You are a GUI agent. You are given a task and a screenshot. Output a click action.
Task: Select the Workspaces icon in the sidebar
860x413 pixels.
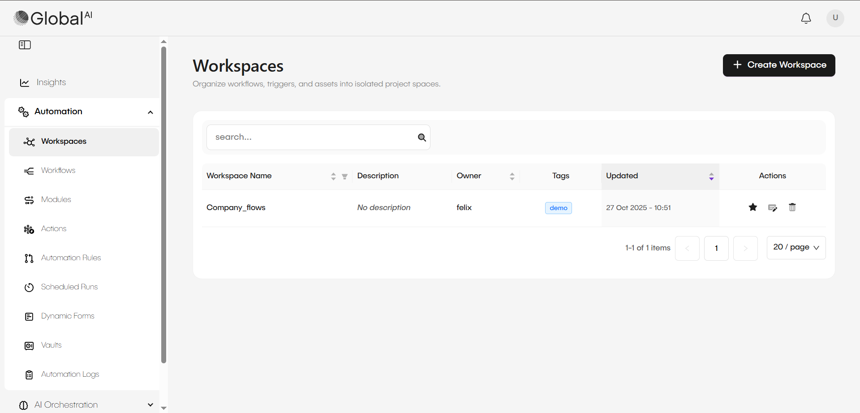[29, 142]
